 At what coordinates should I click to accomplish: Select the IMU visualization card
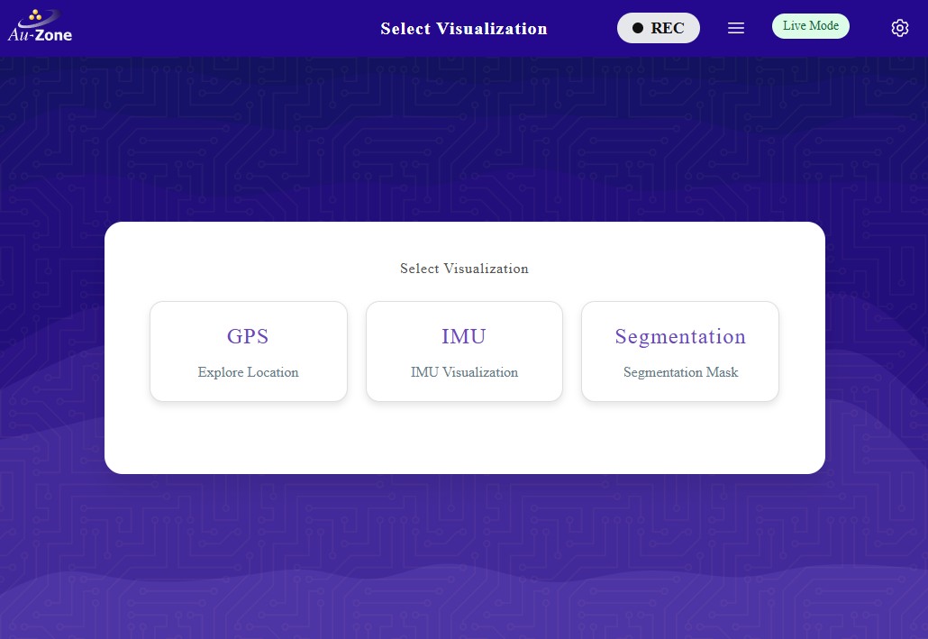click(464, 351)
